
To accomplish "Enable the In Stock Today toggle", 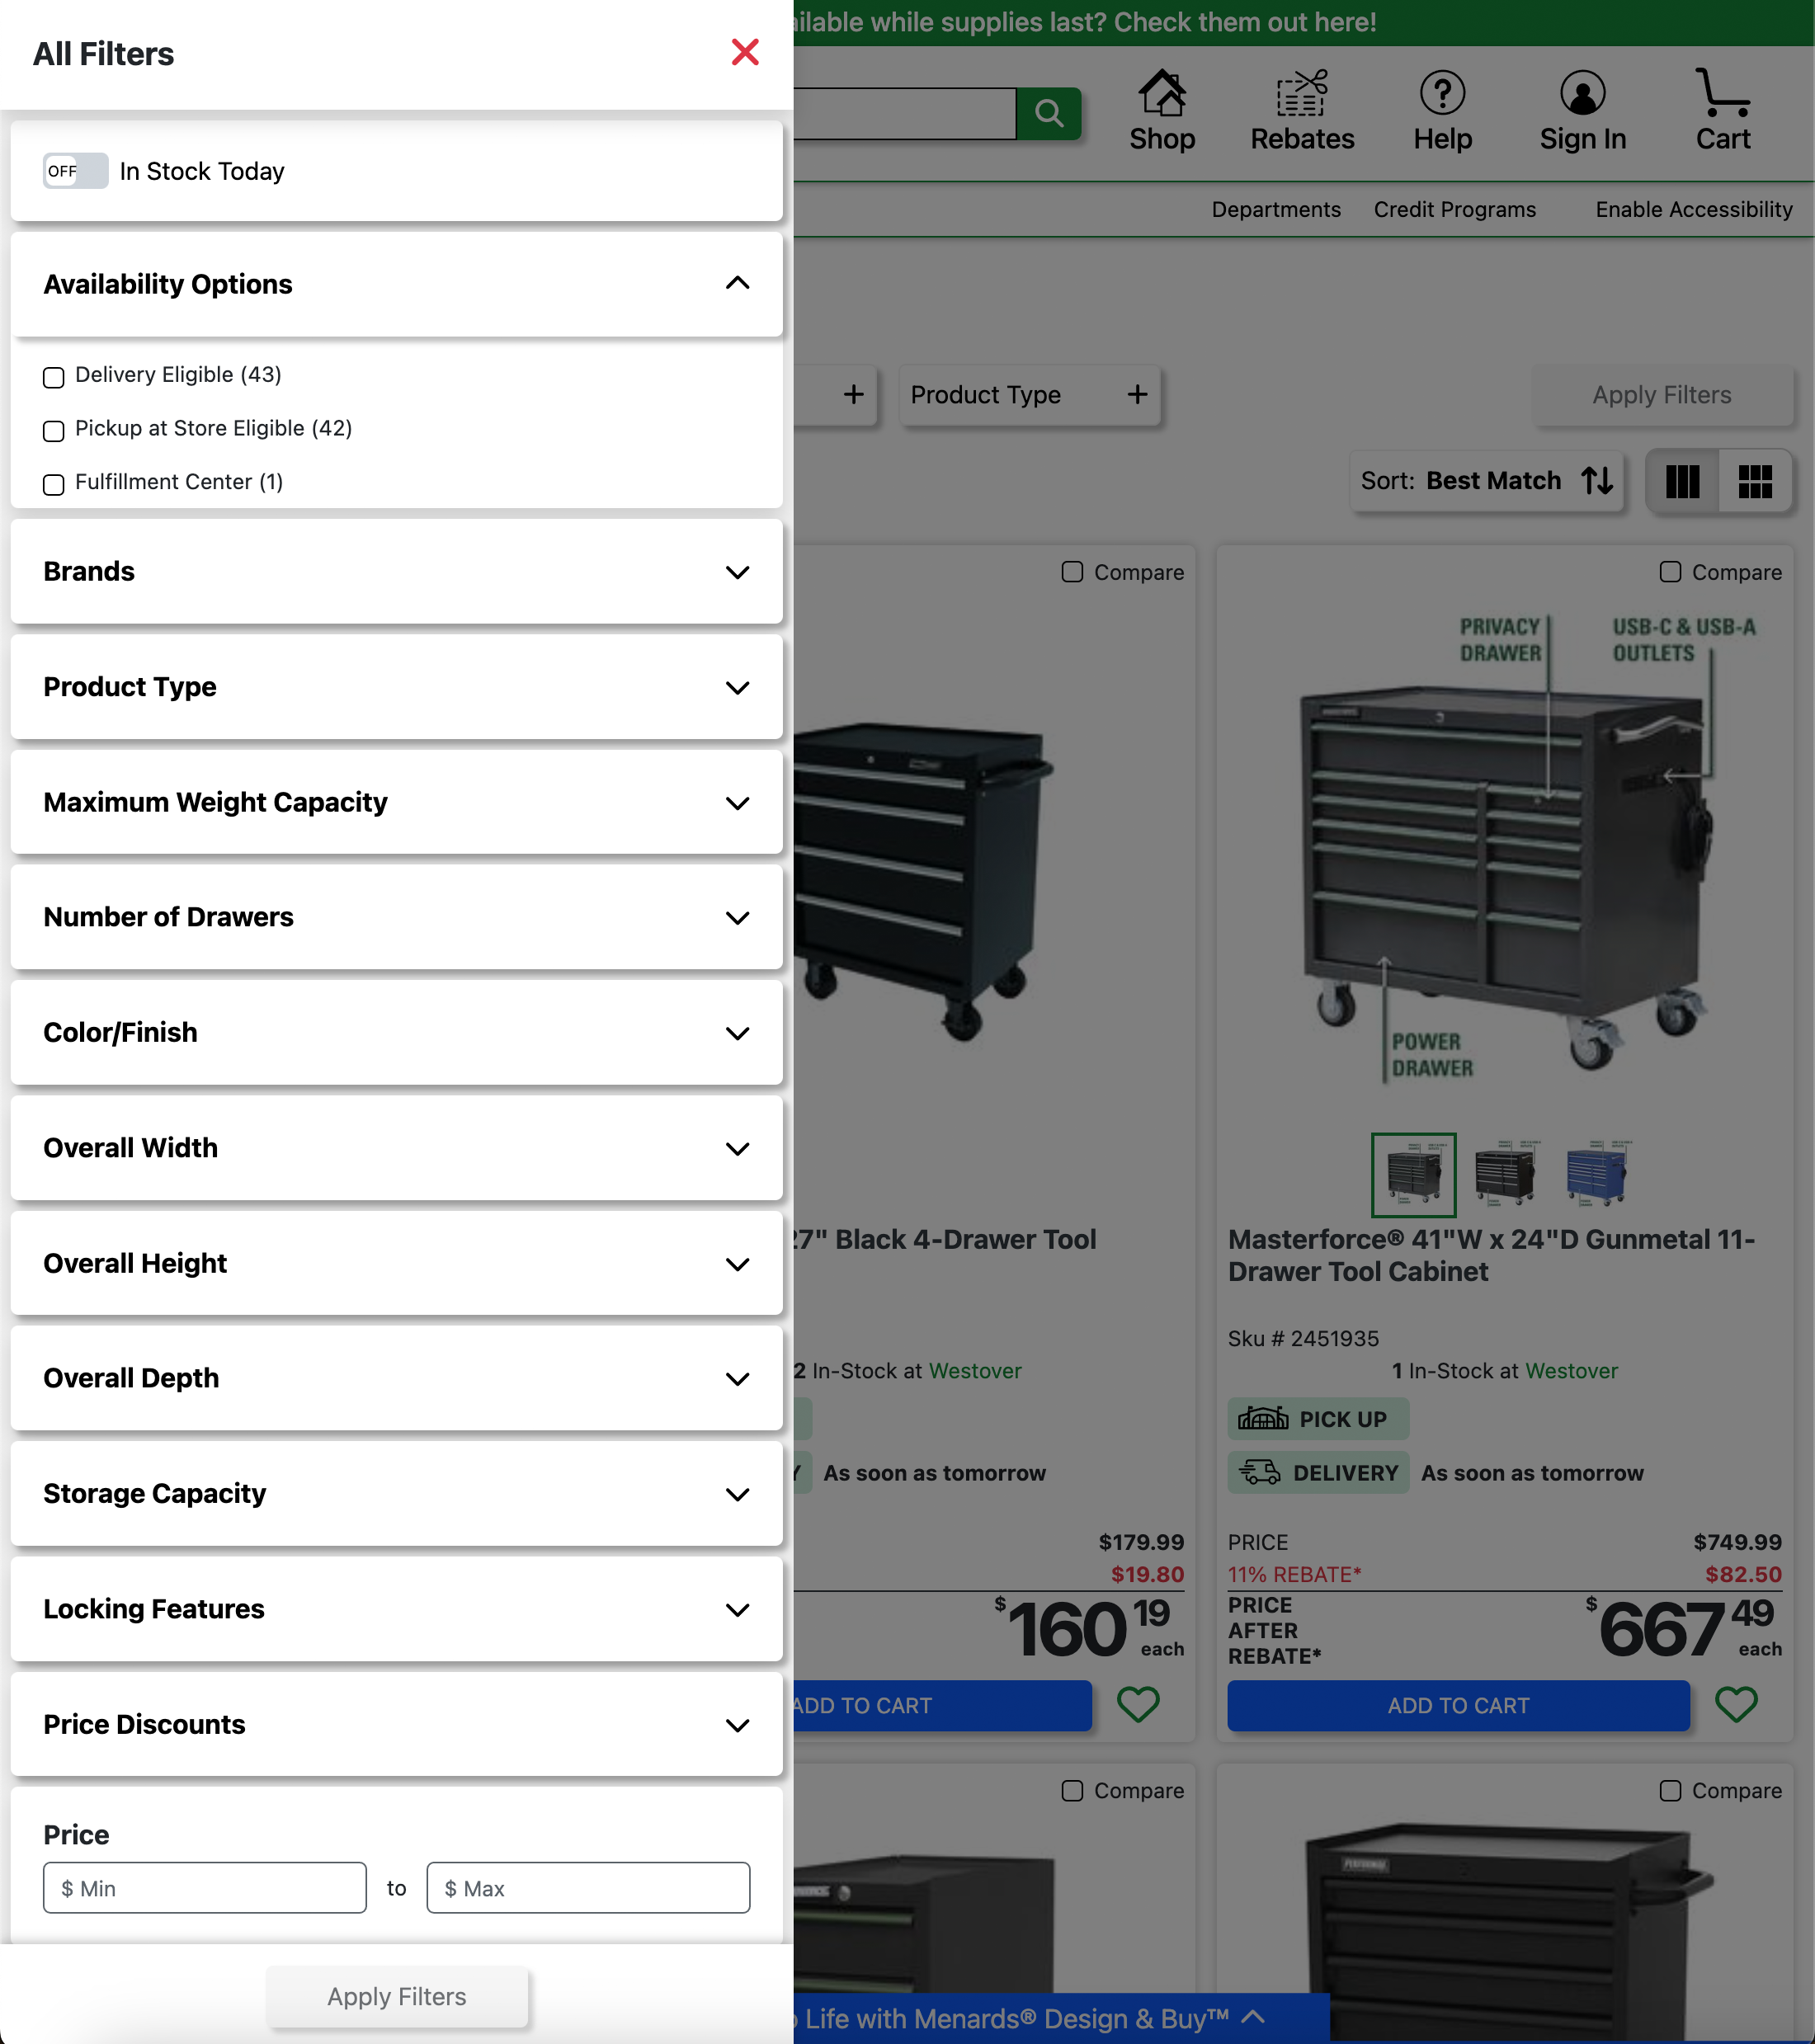I will (75, 171).
